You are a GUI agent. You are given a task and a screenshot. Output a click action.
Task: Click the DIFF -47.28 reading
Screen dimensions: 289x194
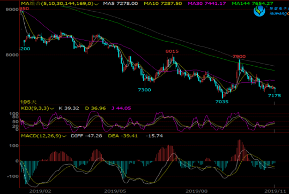[x=86, y=136]
